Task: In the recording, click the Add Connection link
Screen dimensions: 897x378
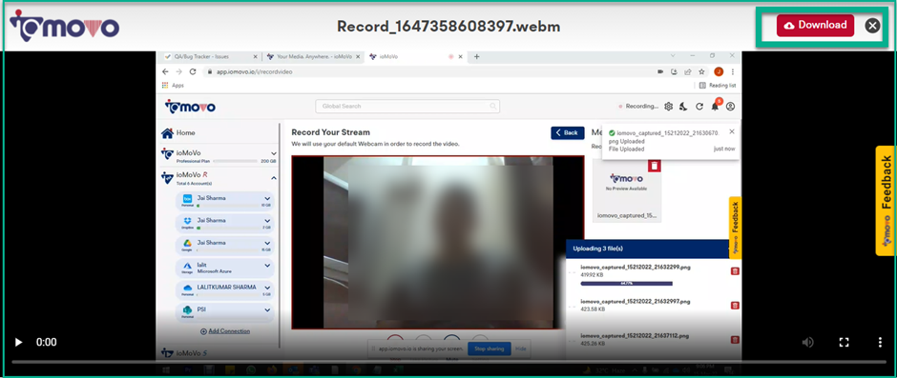Action: pyautogui.click(x=225, y=331)
